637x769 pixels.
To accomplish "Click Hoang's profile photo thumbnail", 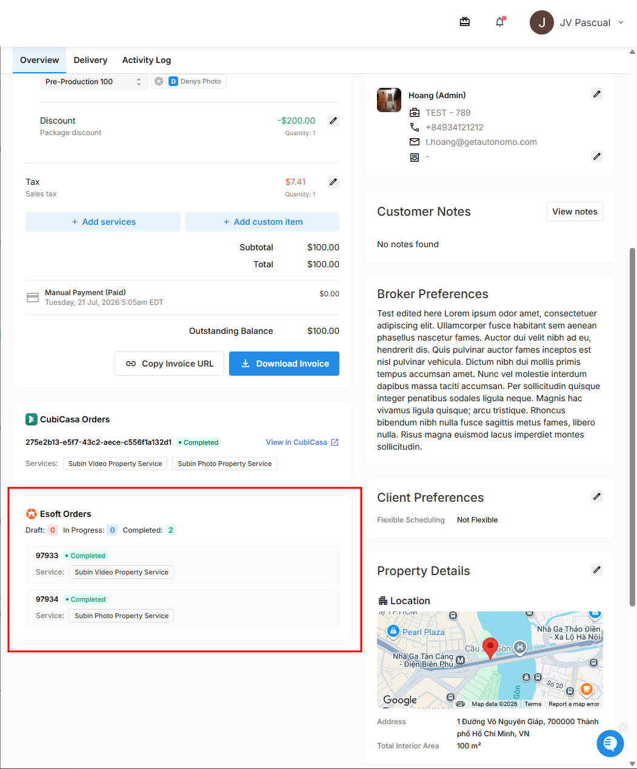I will [389, 100].
